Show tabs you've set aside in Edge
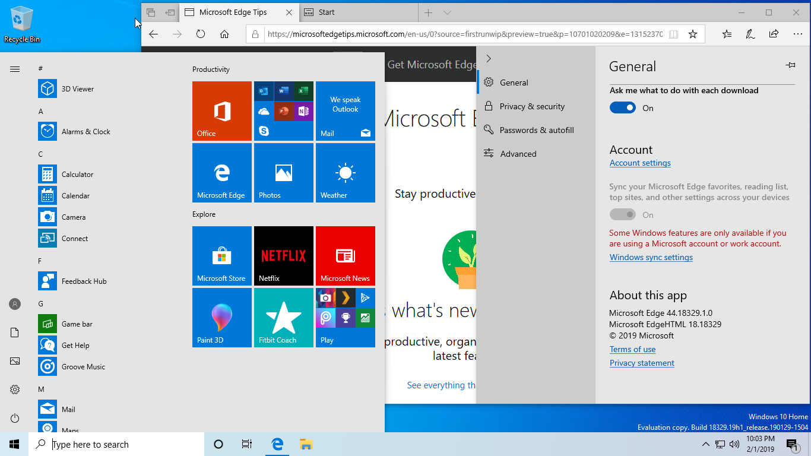The image size is (811, 456). pos(151,12)
